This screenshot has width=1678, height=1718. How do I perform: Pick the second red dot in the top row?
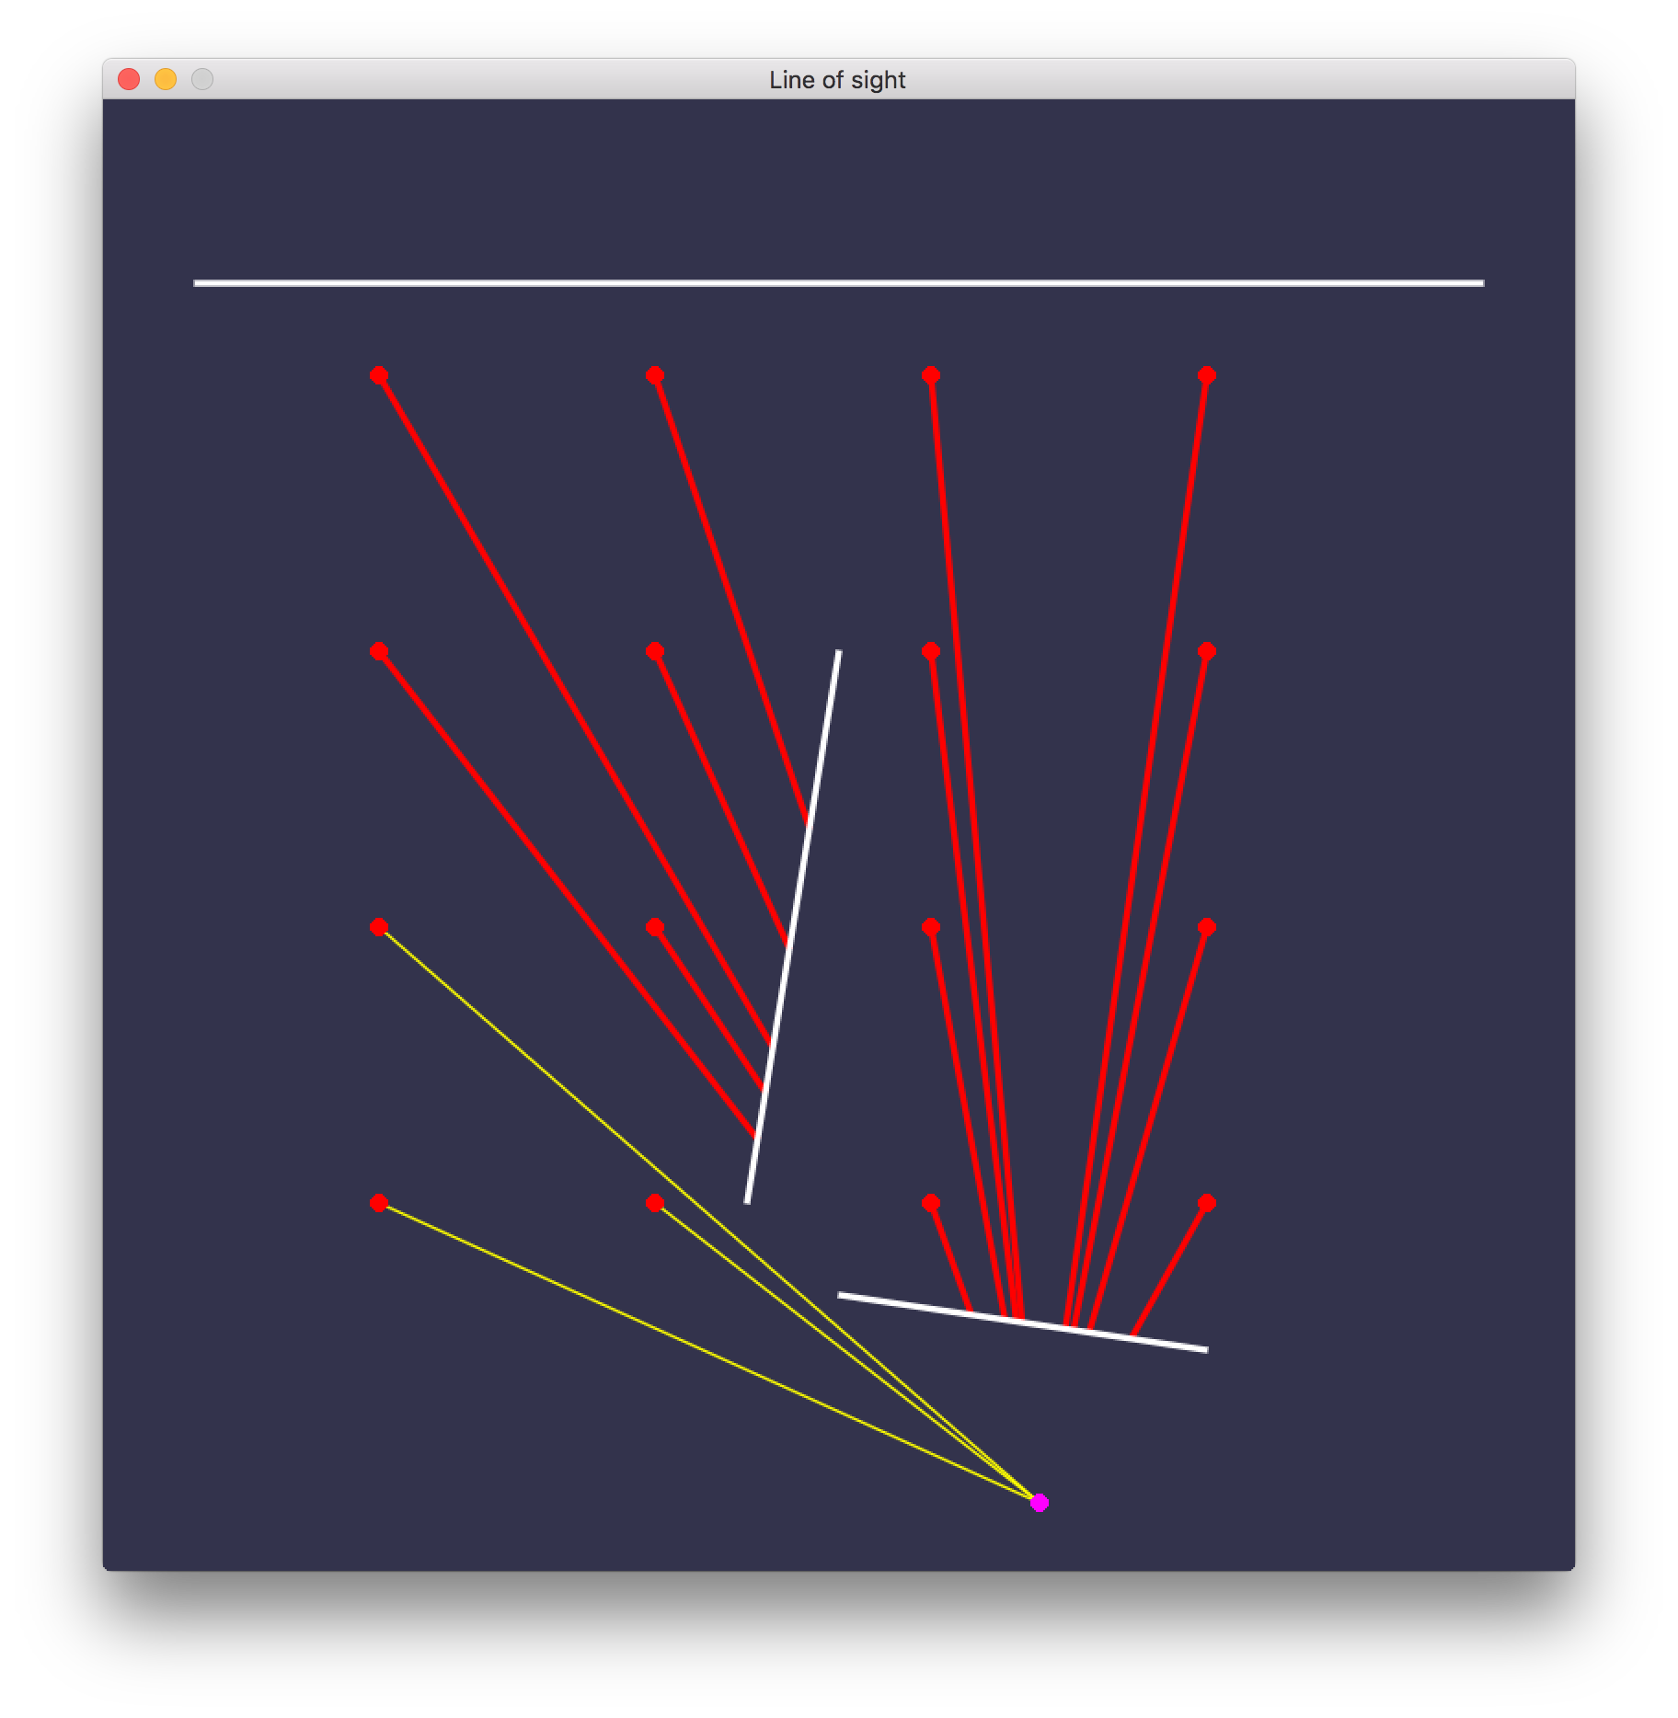click(x=654, y=375)
